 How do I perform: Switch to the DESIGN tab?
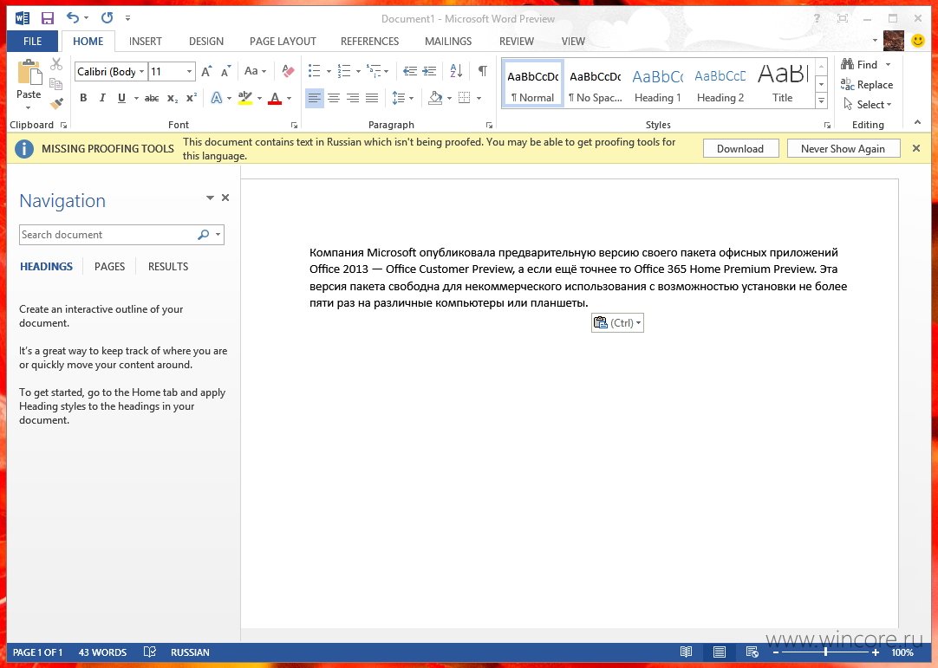point(206,42)
